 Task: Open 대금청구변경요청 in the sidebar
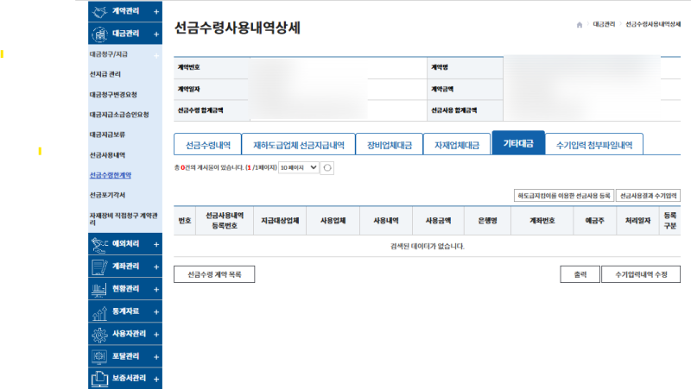pos(113,95)
